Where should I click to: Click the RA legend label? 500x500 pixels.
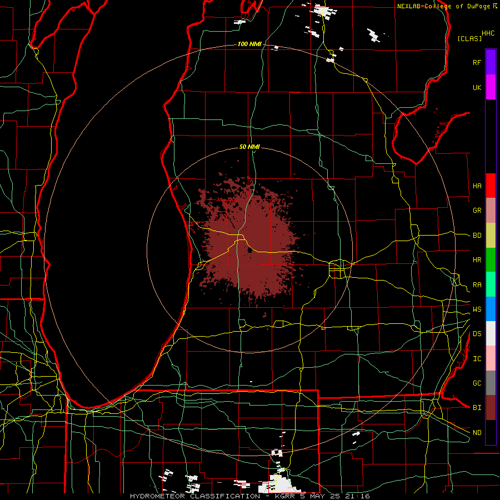[x=477, y=285]
